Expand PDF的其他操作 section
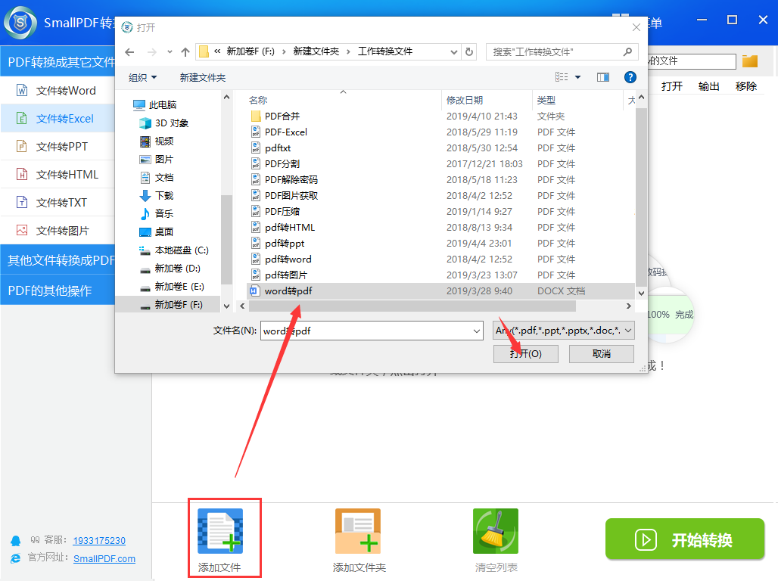Image resolution: width=778 pixels, height=581 pixels. [x=50, y=290]
